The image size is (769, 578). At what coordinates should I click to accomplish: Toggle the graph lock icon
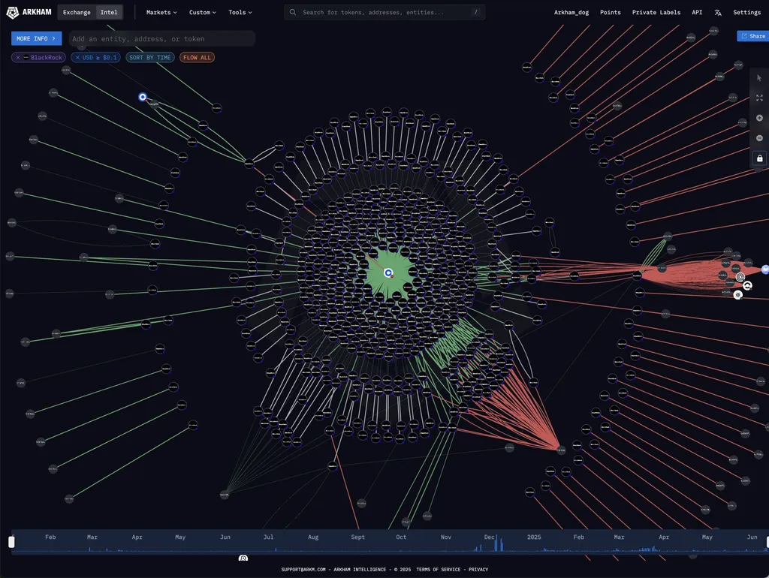(x=759, y=158)
